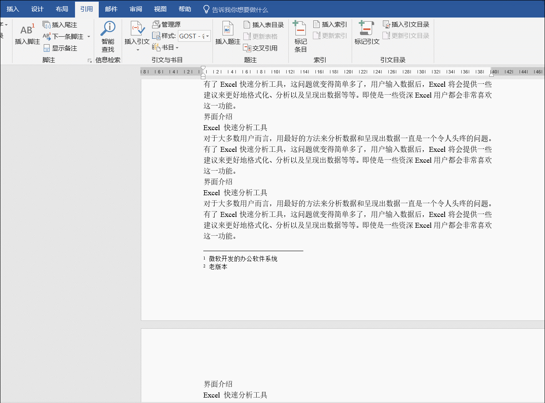This screenshot has height=403, width=545.
Task: Click the Insert Footnote (插入脚注) icon
Action: (x=27, y=30)
